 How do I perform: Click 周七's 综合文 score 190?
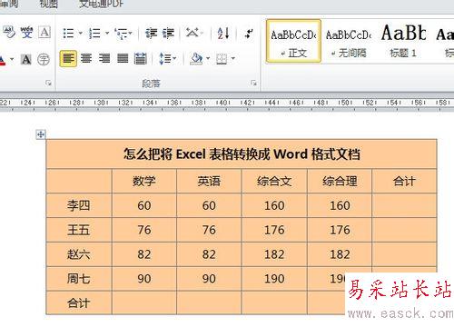274,279
